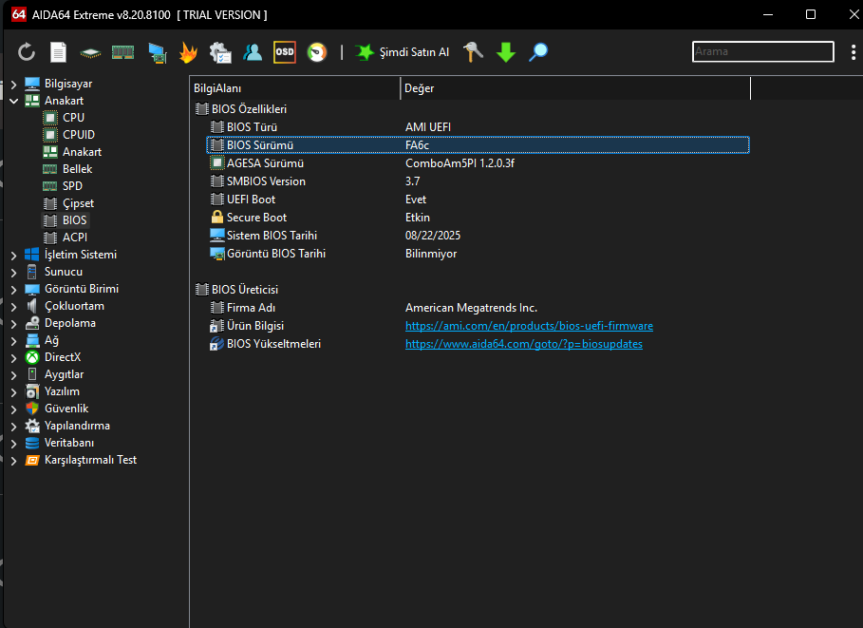Screen dimensions: 863x628
Task: Expand the Görüntü Birimi node
Action: click(13, 289)
